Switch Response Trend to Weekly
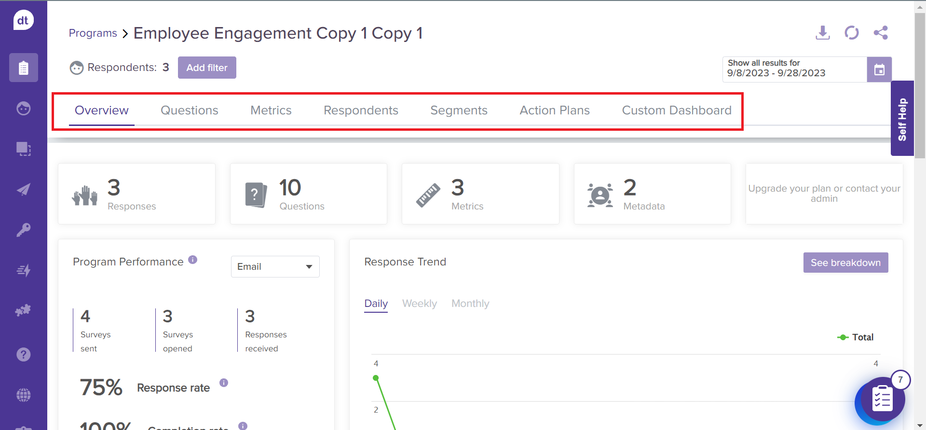 click(419, 304)
